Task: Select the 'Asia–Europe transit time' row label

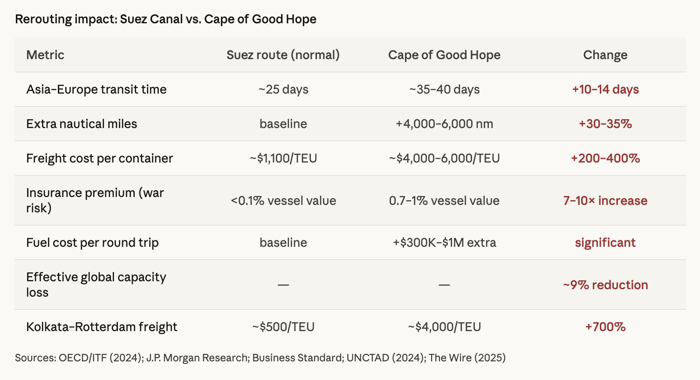Action: click(96, 89)
